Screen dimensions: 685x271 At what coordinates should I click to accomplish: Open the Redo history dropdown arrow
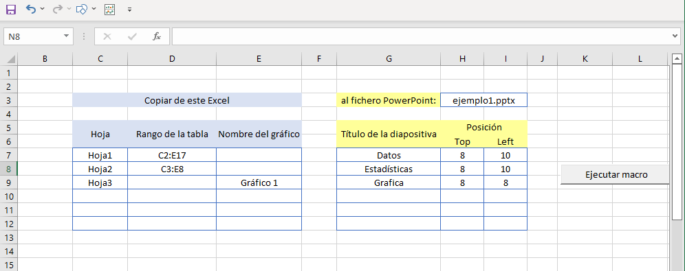point(69,9)
